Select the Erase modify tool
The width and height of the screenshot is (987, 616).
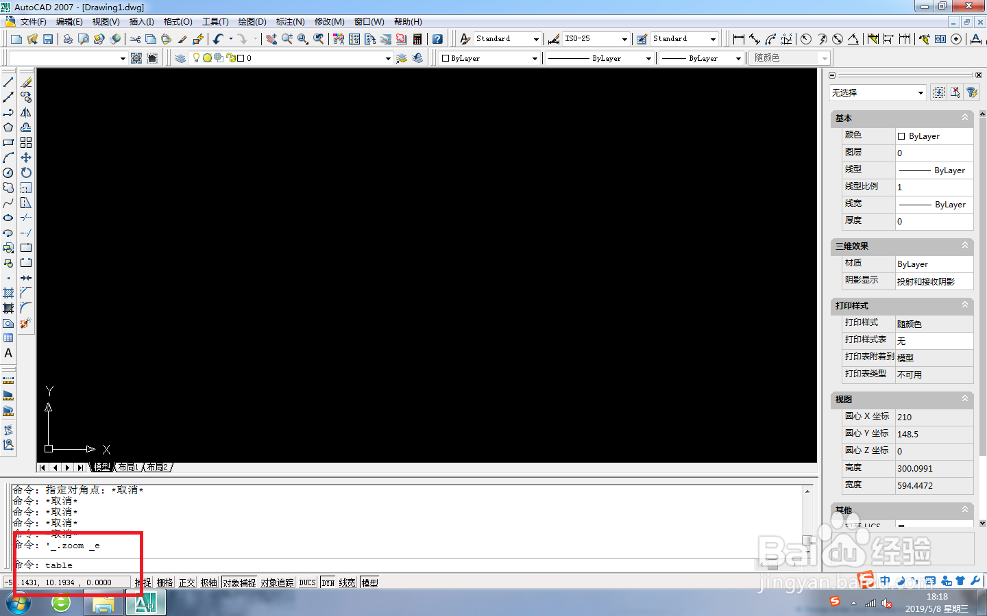26,82
